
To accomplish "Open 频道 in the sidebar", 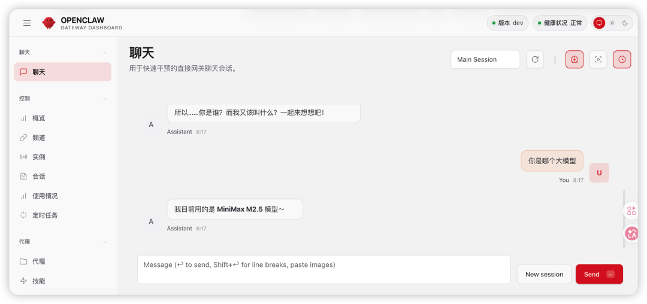I will point(63,138).
